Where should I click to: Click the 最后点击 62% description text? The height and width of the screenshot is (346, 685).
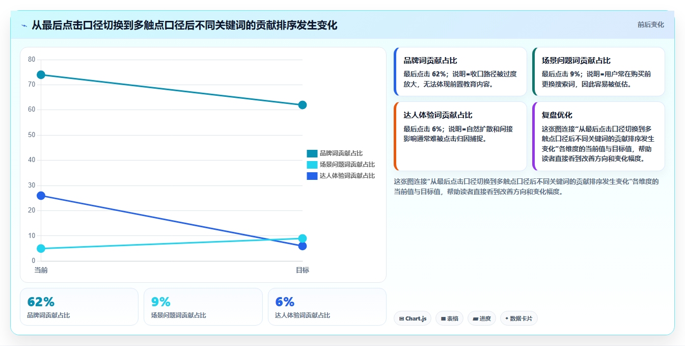(460, 79)
